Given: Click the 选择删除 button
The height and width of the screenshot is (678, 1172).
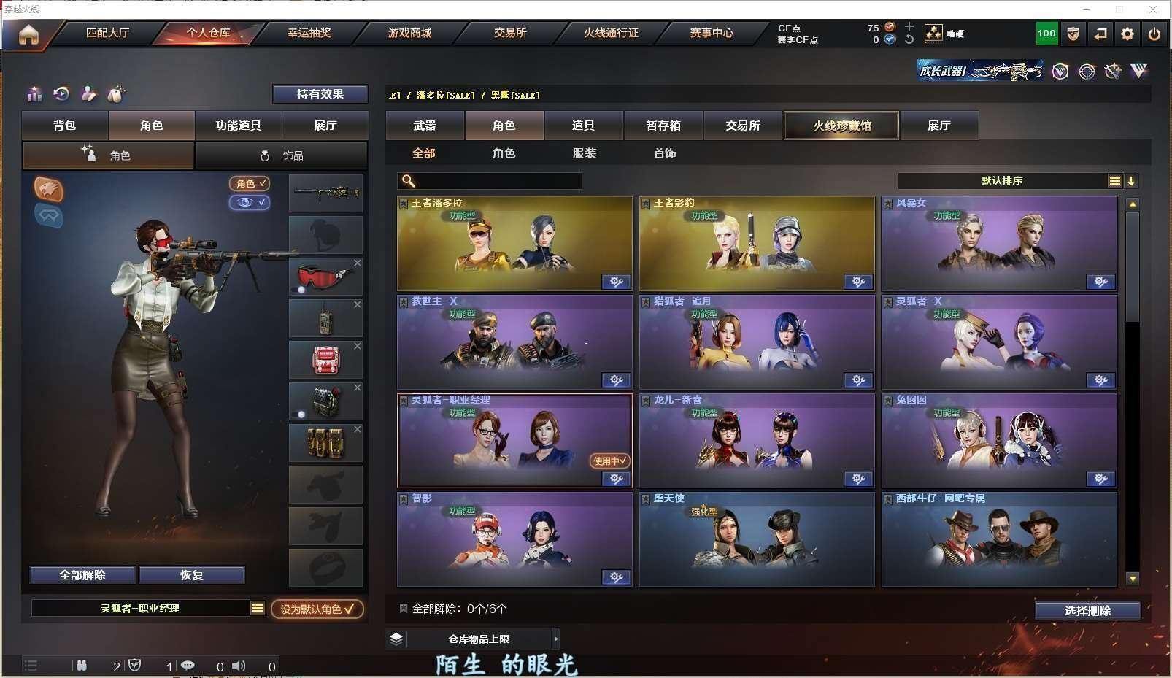Looking at the screenshot, I should [1087, 611].
